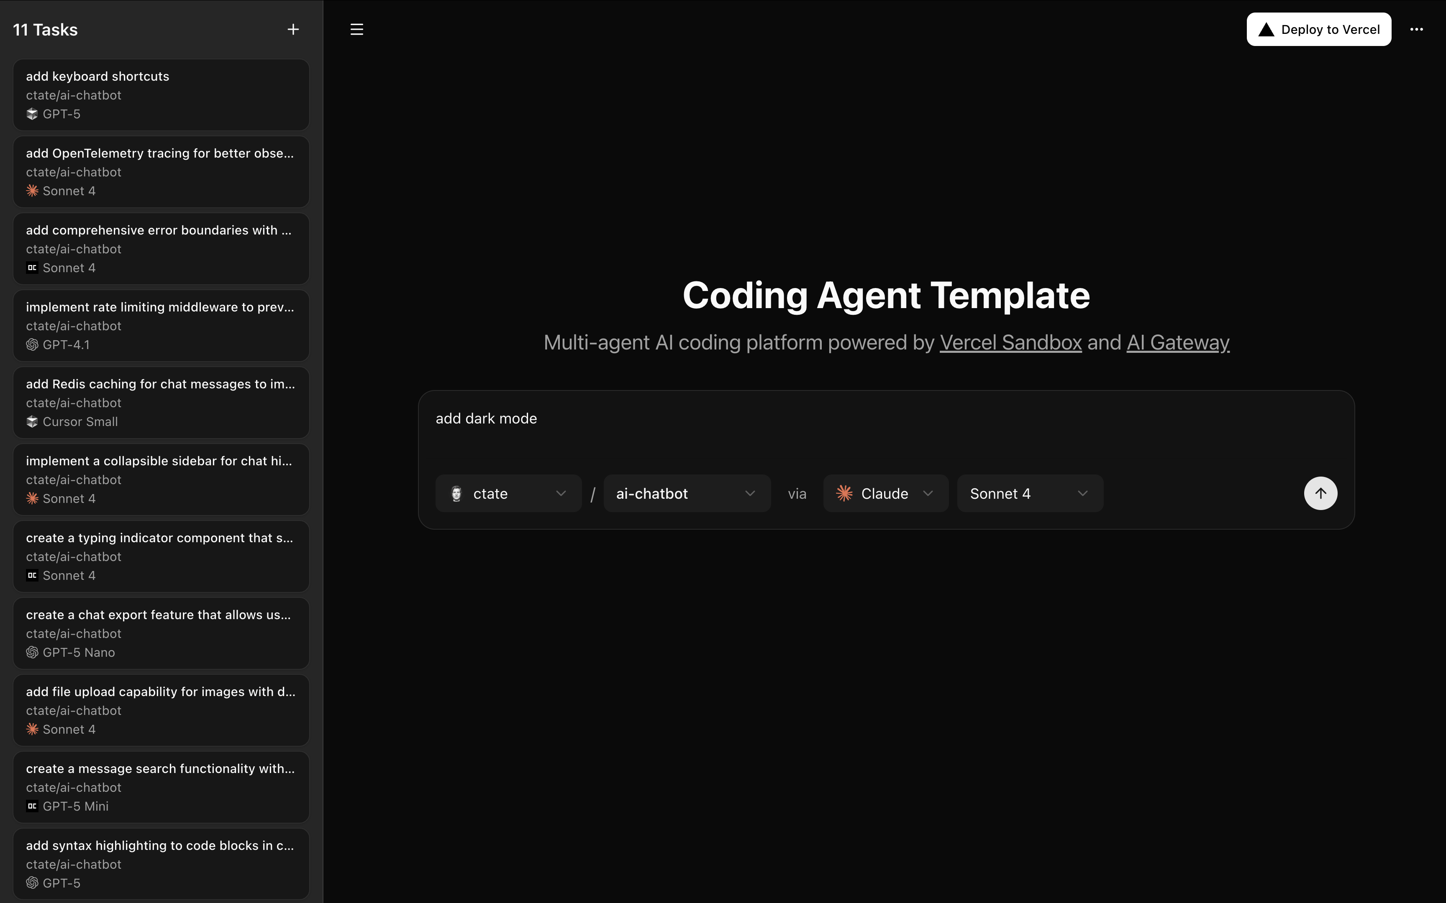This screenshot has width=1446, height=903.
Task: Click the GPT-5 icon on the keyboard shortcuts task
Action: (x=32, y=114)
